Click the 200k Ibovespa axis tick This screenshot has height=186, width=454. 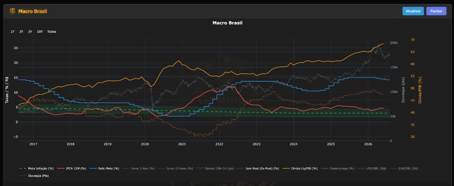[x=394, y=43]
